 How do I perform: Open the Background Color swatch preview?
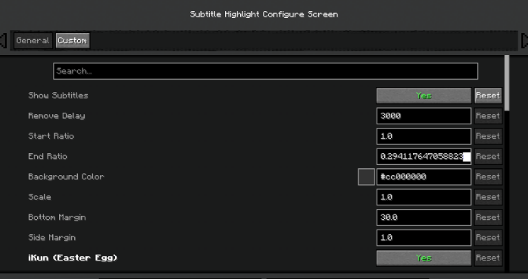[x=366, y=177]
